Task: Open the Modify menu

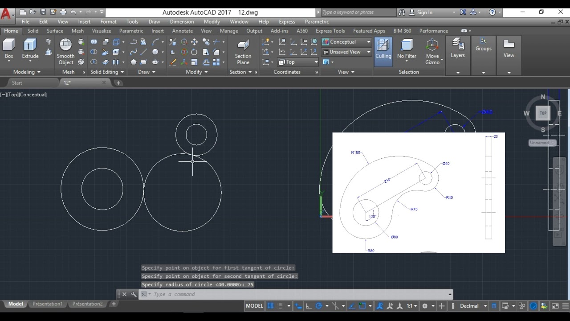Action: (x=212, y=21)
